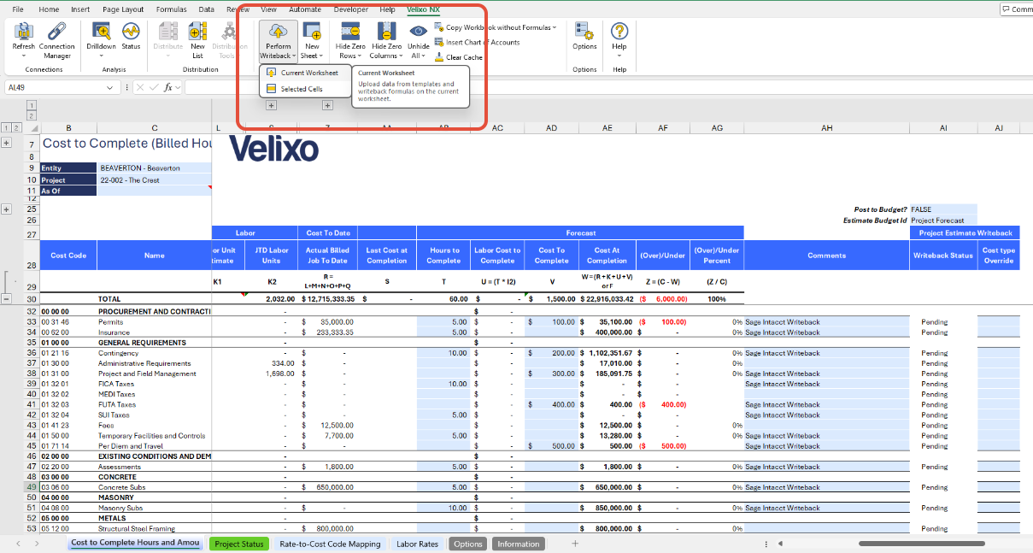Expand Copy Workbook without Formulas dropdown
The height and width of the screenshot is (553, 1033).
click(554, 27)
